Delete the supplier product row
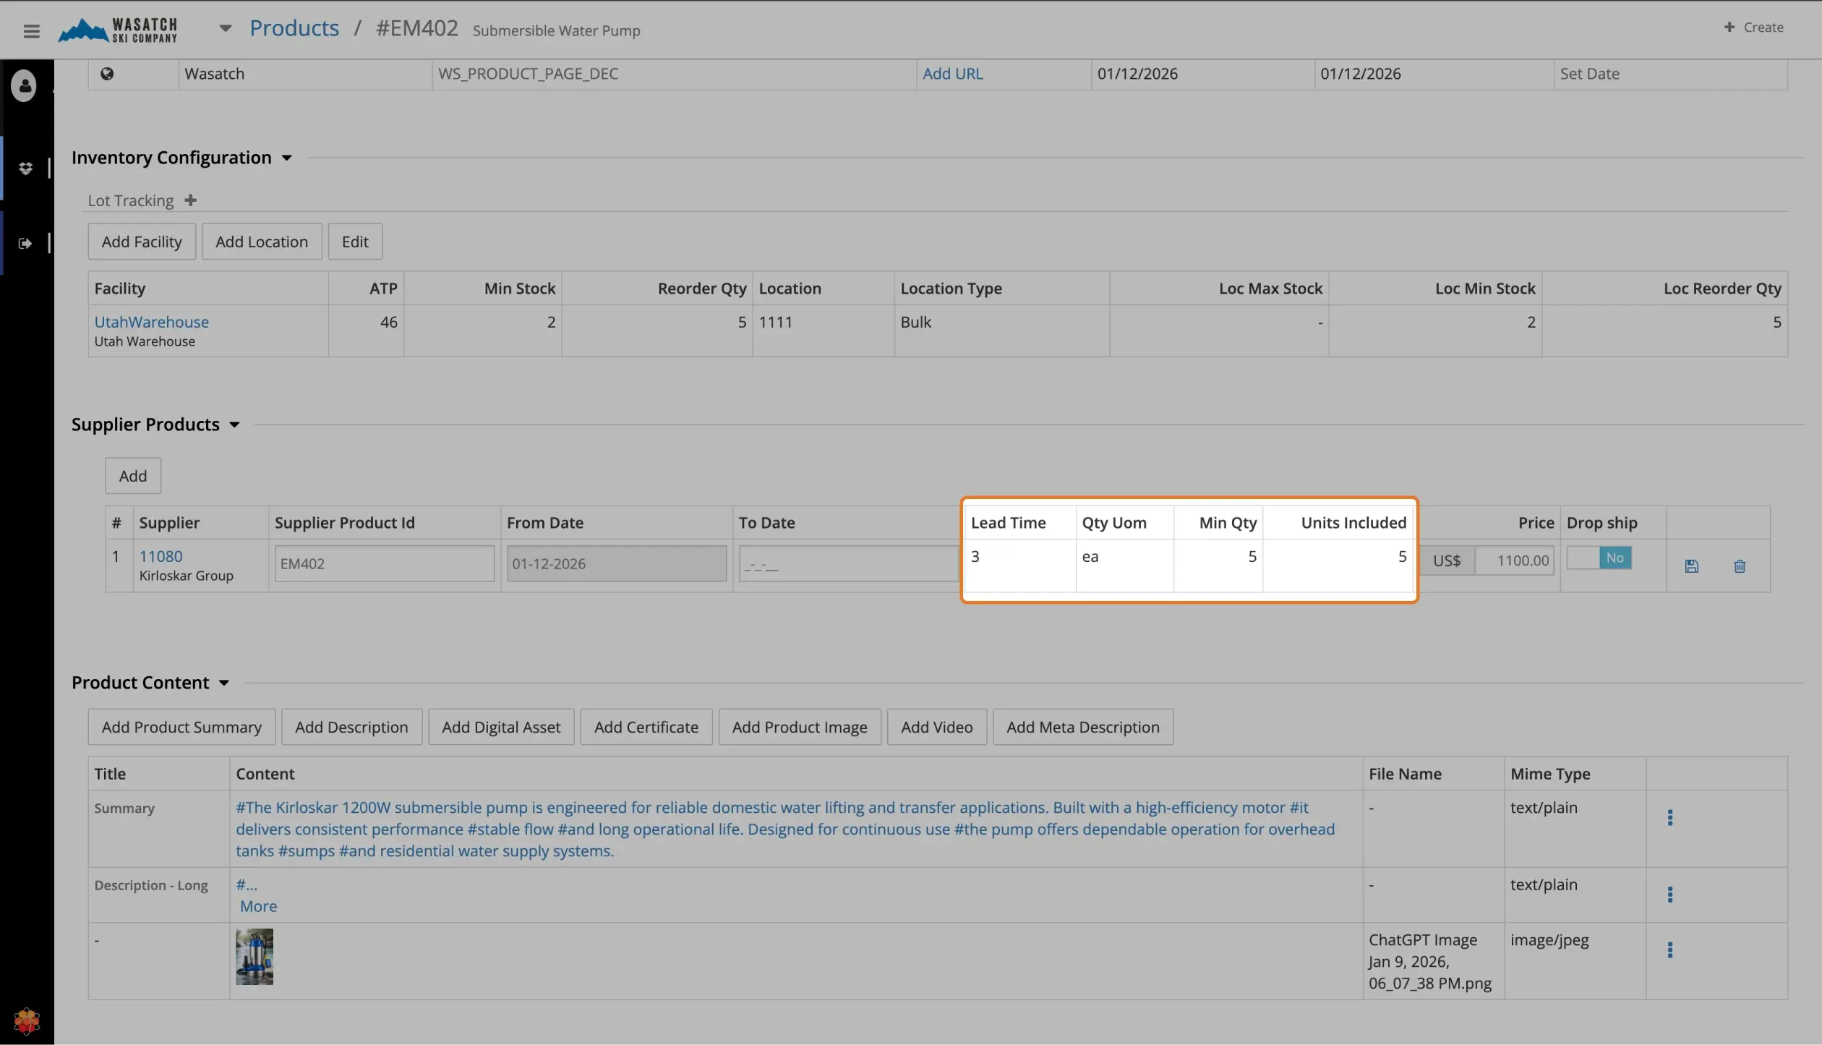Image resolution: width=1822 pixels, height=1045 pixels. point(1740,566)
